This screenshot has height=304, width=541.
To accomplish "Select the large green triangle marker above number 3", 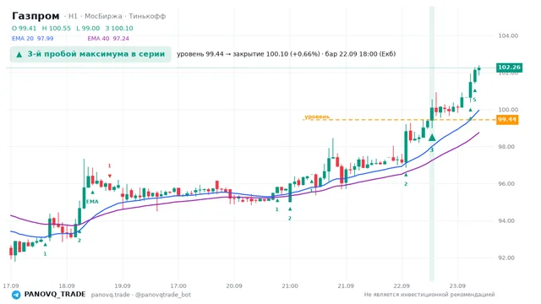I will (x=432, y=138).
